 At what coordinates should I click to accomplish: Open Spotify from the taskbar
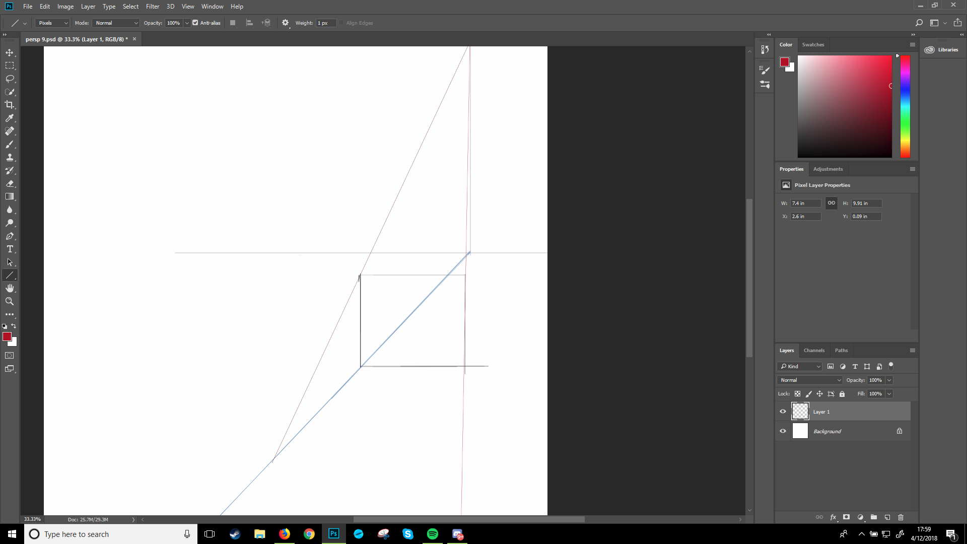pos(433,533)
